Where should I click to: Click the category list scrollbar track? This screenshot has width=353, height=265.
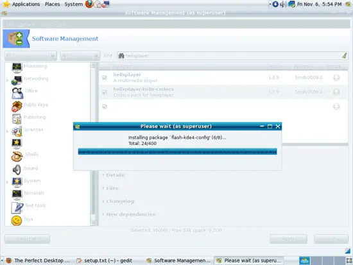point(93,144)
